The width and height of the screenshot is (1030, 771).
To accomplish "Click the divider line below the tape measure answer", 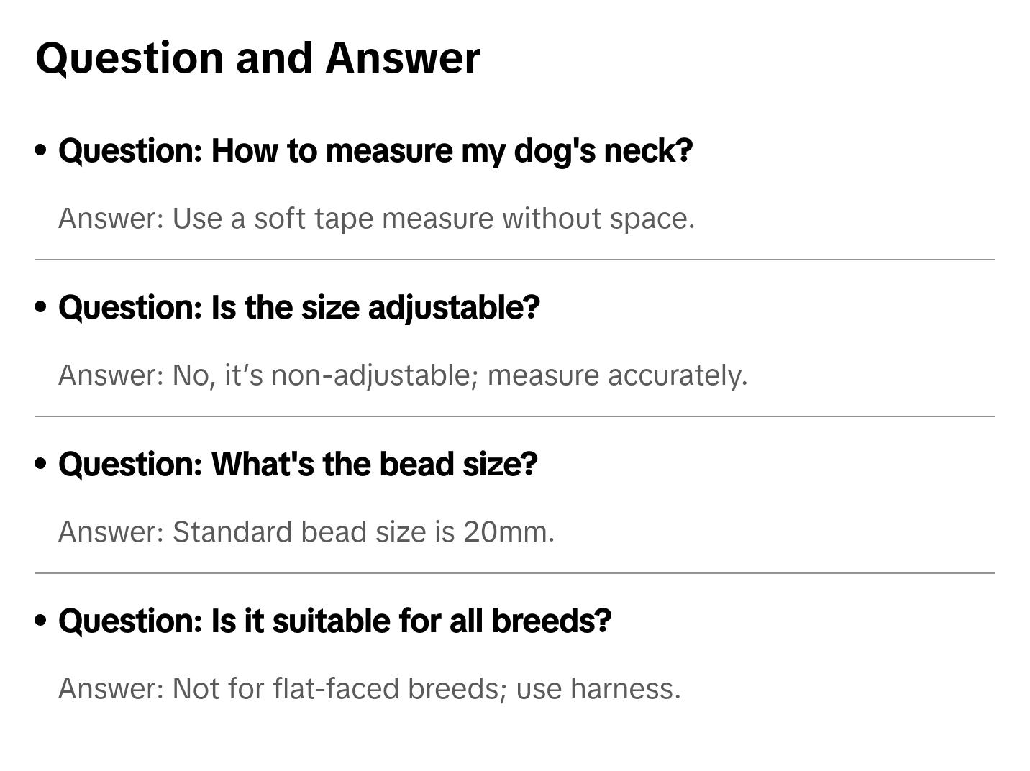I will 515,260.
